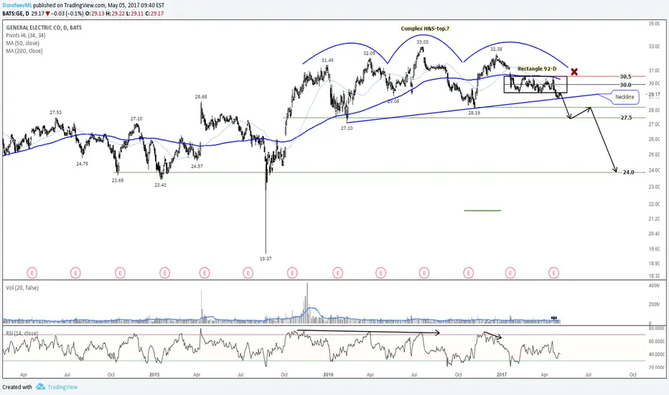
Task: Click the Rectangle 92-D annotation label
Action: tap(537, 69)
